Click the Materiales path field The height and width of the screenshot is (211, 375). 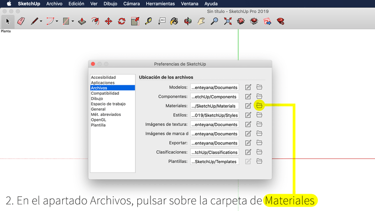coord(215,106)
